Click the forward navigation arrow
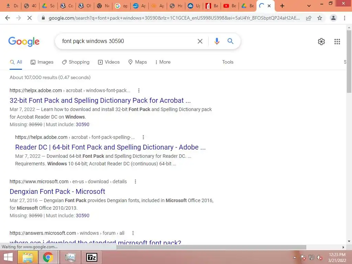 [19, 18]
